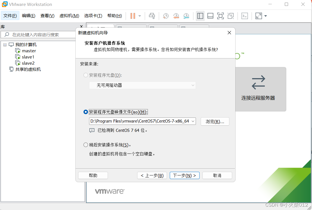Close the 库 library panel

[81, 26]
